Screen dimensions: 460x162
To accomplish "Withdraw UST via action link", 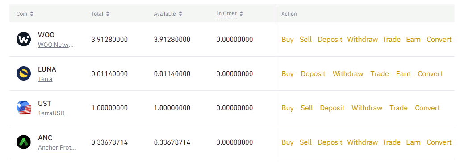I will click(367, 108).
